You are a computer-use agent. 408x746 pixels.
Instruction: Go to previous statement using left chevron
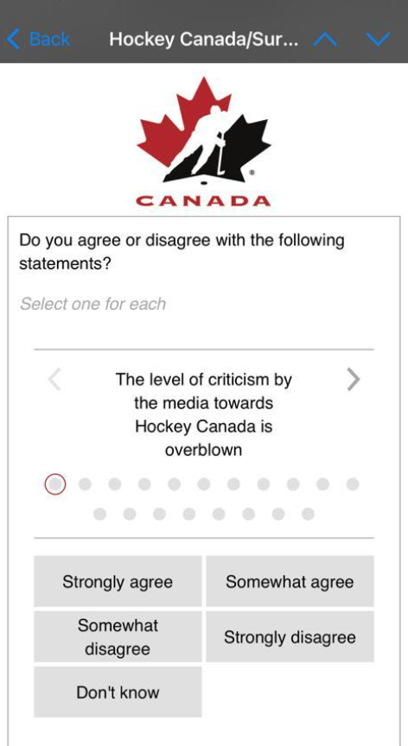(x=54, y=380)
